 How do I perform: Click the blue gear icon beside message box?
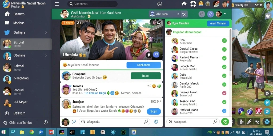(156, 122)
